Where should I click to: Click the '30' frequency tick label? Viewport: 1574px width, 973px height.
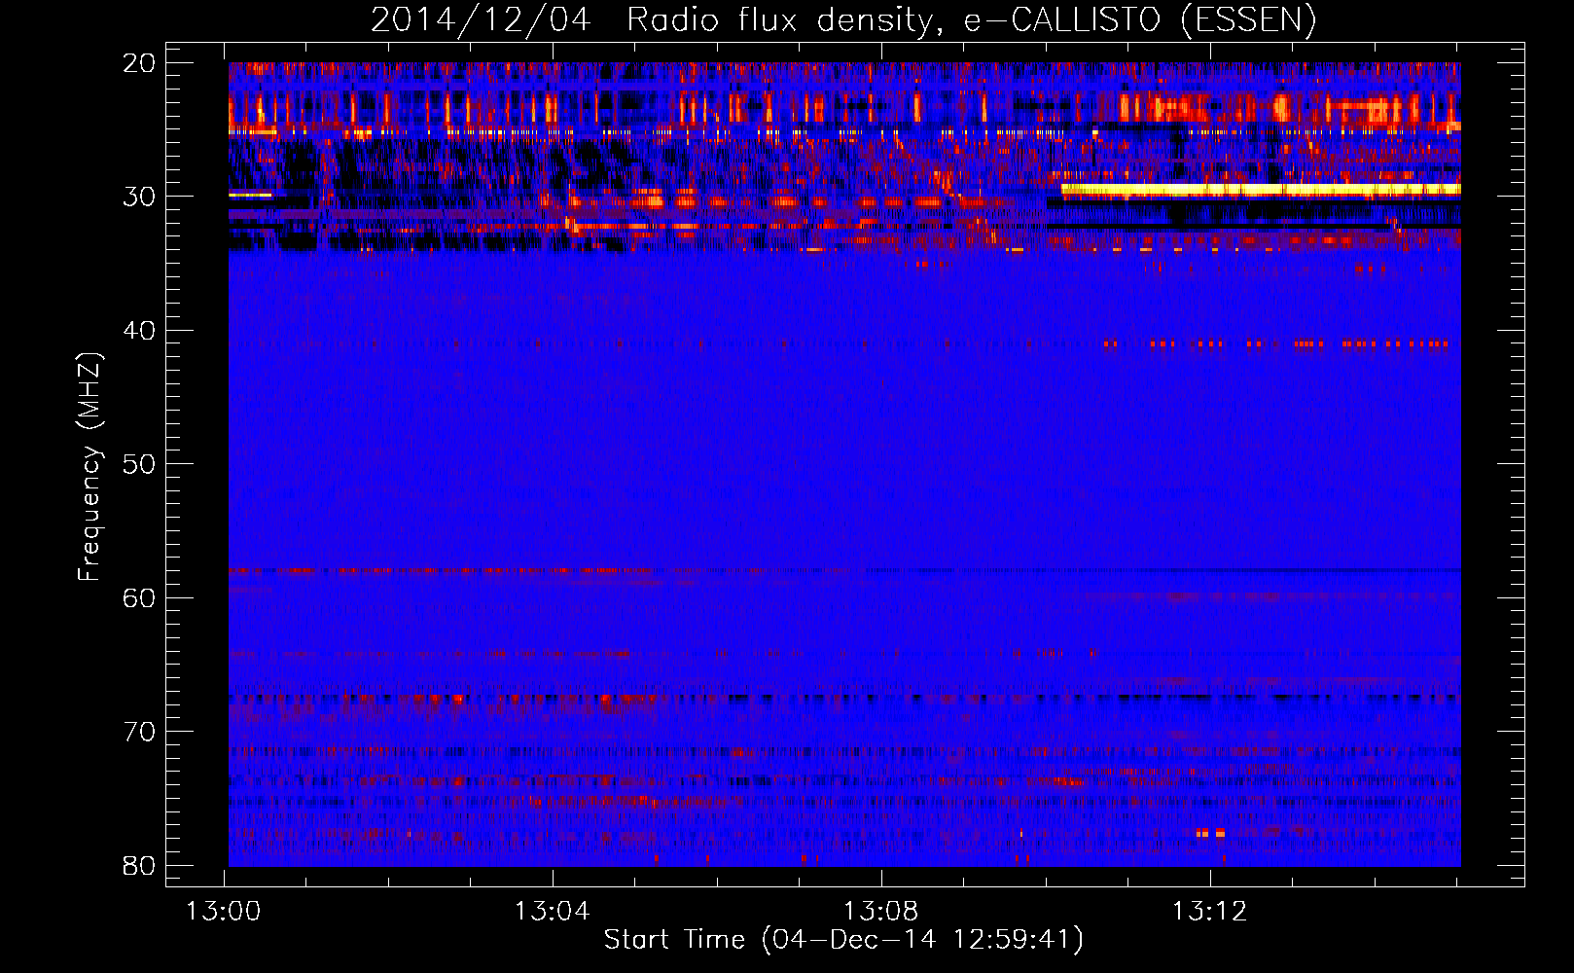[140, 197]
